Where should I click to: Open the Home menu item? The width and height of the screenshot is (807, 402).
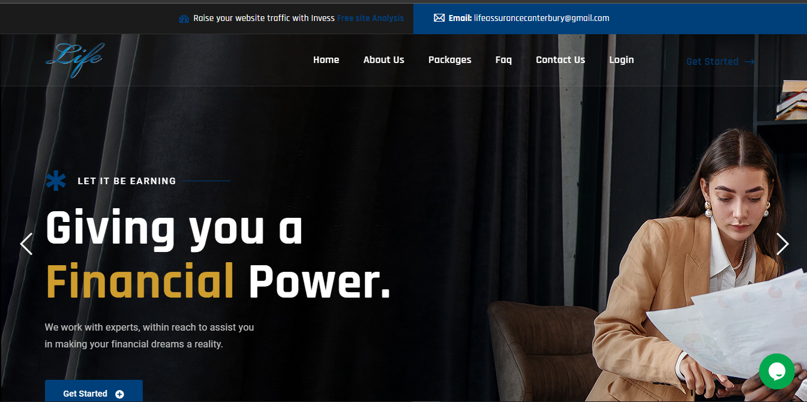[x=326, y=59]
